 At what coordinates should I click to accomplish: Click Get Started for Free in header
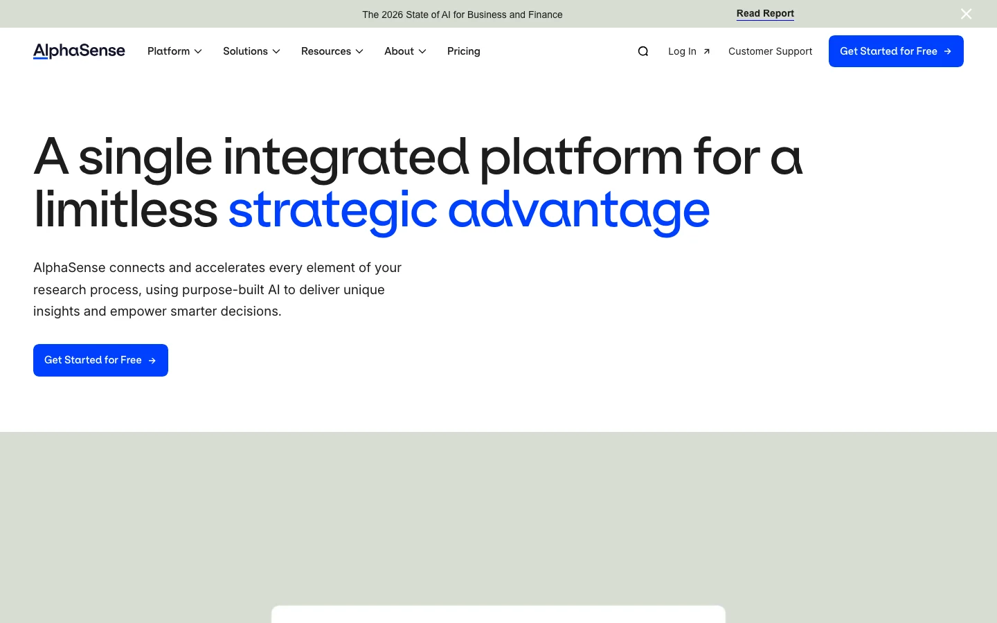pos(896,51)
